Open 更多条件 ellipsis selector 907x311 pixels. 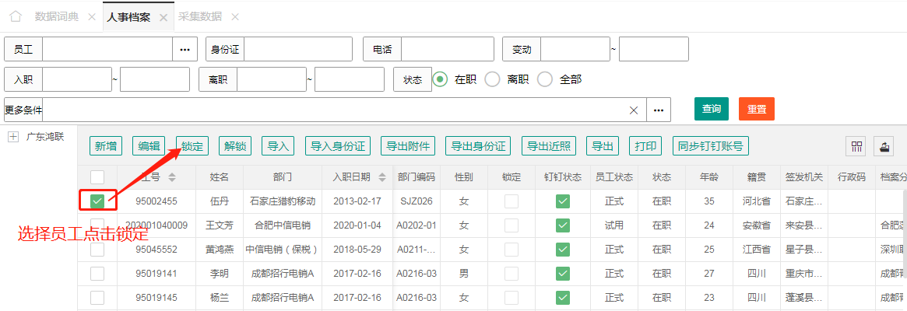[659, 110]
